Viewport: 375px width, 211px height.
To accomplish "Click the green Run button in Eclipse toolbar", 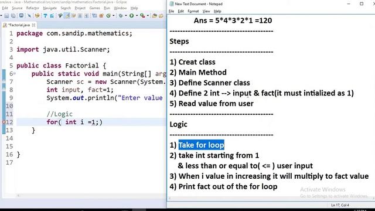I will (131, 16).
